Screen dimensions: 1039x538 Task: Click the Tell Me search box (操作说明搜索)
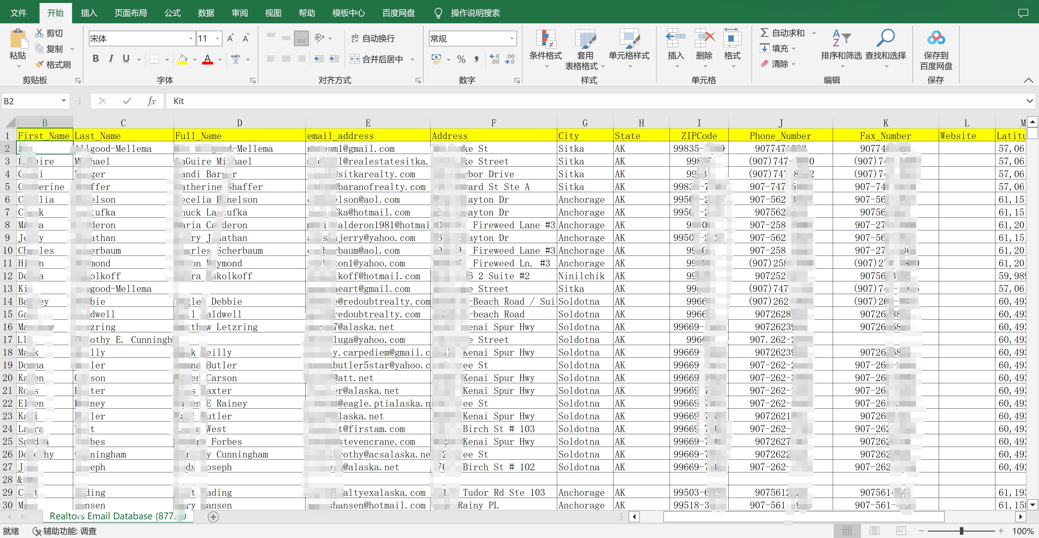pos(475,13)
